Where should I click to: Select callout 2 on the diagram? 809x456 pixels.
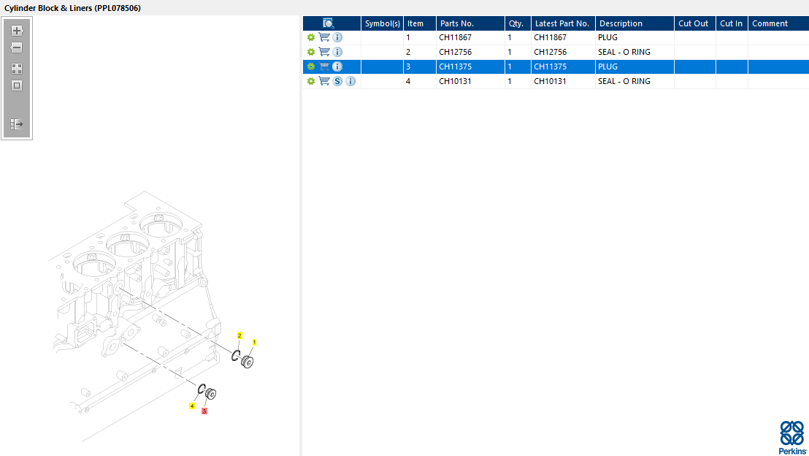point(239,335)
